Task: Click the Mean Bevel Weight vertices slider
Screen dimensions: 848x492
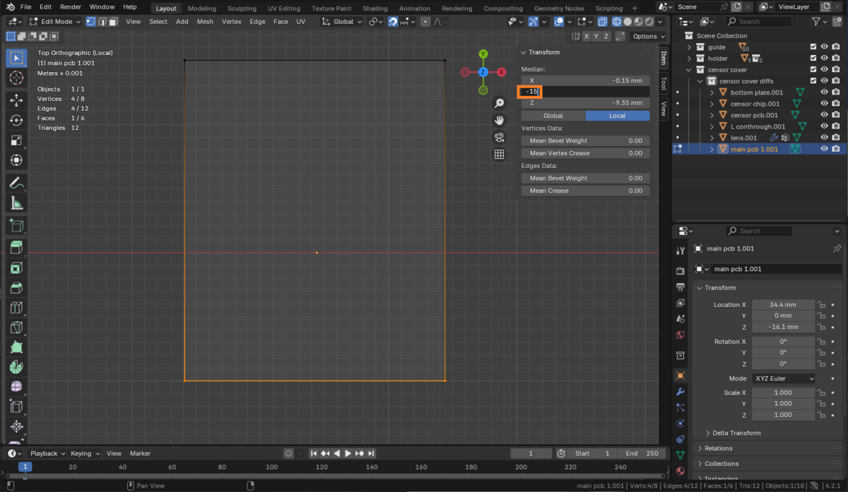Action: tap(585, 140)
